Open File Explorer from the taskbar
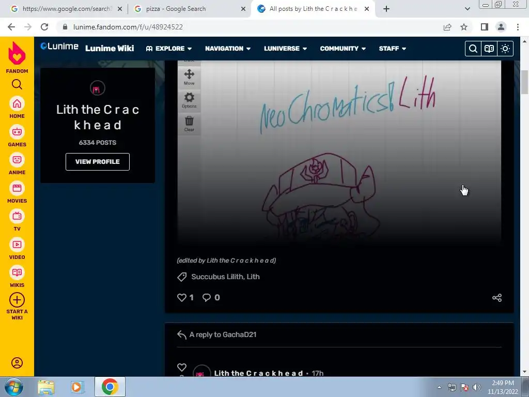The height and width of the screenshot is (397, 529). [46, 387]
